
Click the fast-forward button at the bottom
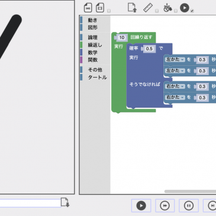pyautogui.click(x=165, y=205)
